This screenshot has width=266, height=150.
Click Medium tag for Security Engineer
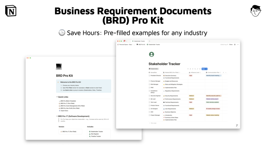pos(192,96)
